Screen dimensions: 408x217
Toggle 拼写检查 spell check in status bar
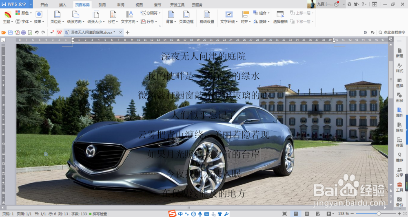click(98, 214)
